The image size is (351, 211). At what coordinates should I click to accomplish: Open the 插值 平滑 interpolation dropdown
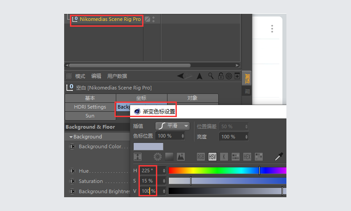pos(172,126)
